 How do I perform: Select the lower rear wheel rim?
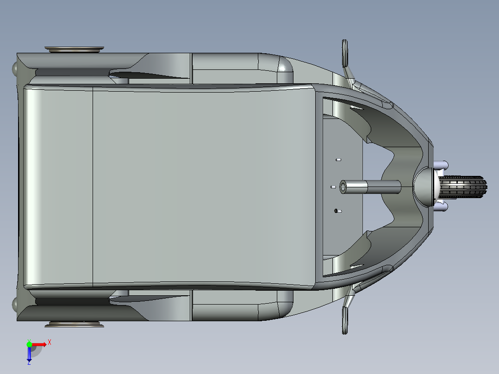(x=74, y=324)
